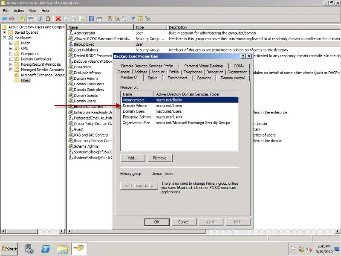This screenshot has height=256, width=341.
Task: Toggle the Show/Hide Action Pane toolbar icon
Action: pos(99,19)
